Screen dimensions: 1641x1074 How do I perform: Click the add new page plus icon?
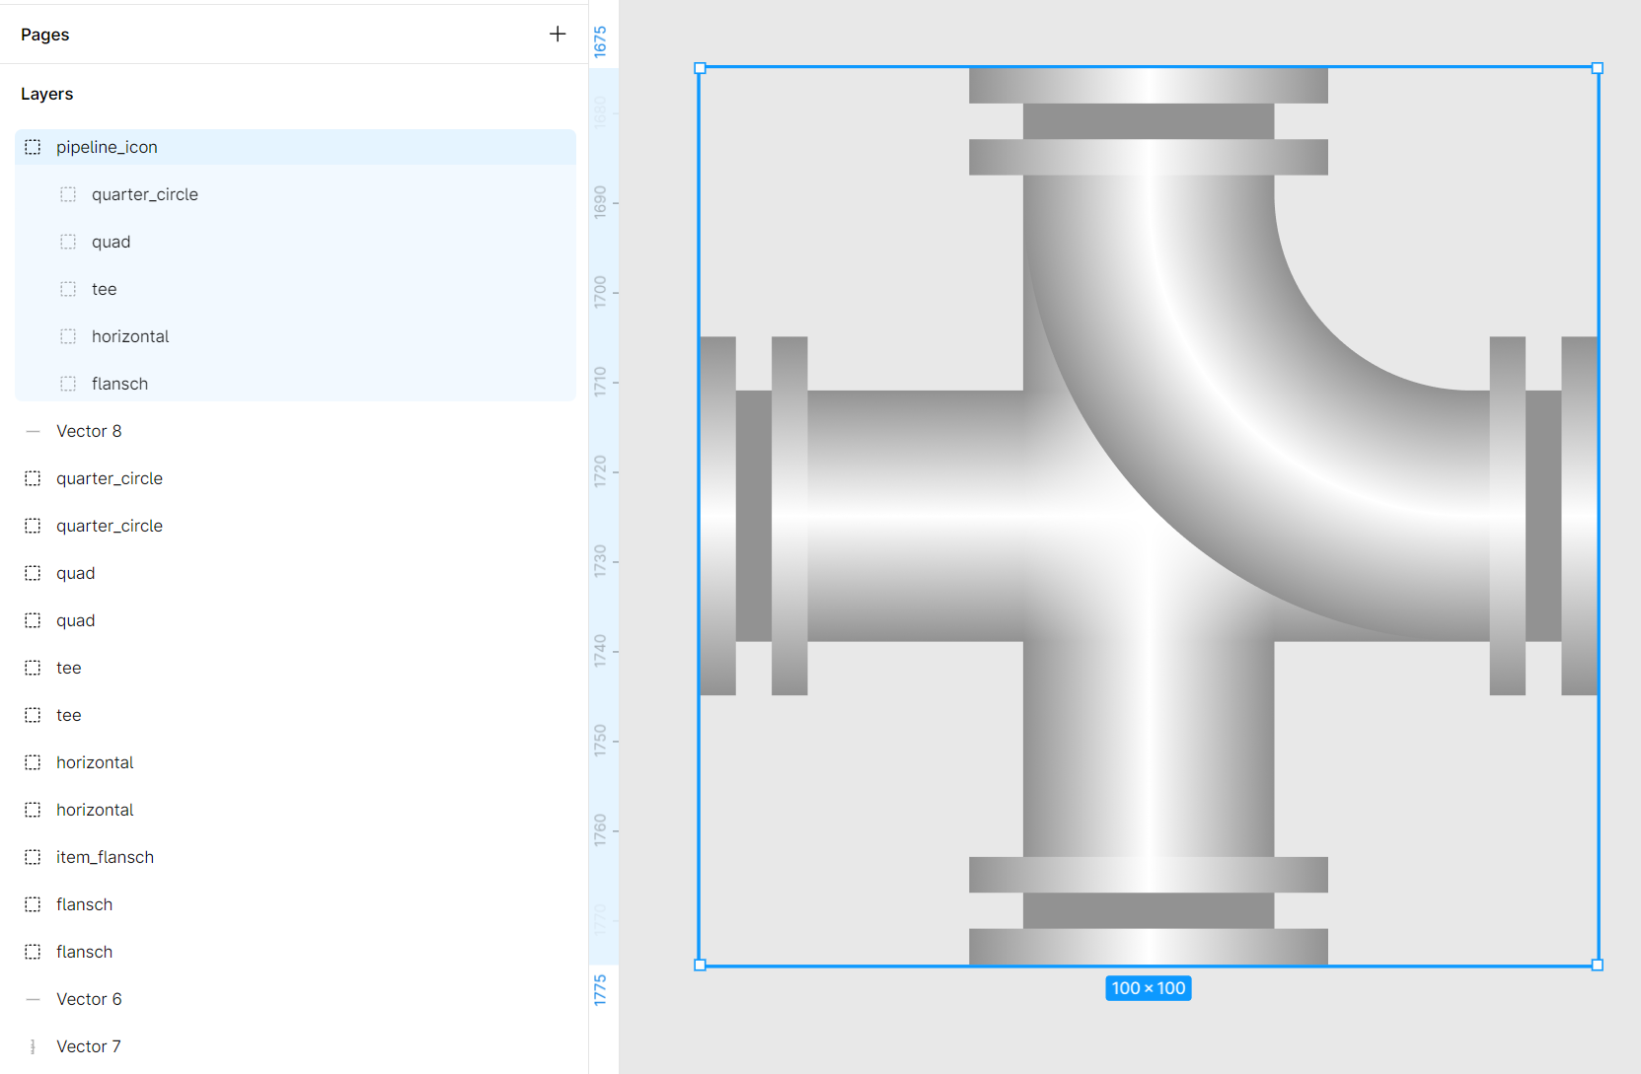[558, 35]
